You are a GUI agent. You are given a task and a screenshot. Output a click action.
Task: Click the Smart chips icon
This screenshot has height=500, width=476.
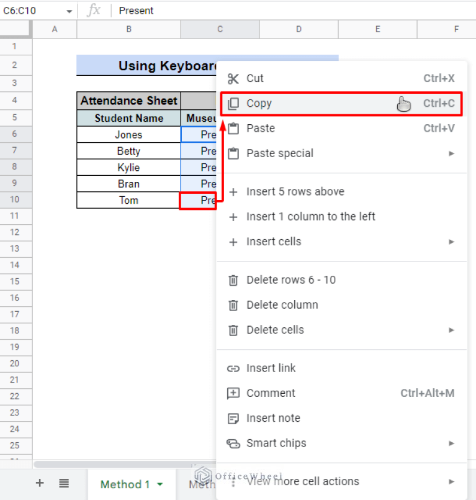[x=233, y=443]
